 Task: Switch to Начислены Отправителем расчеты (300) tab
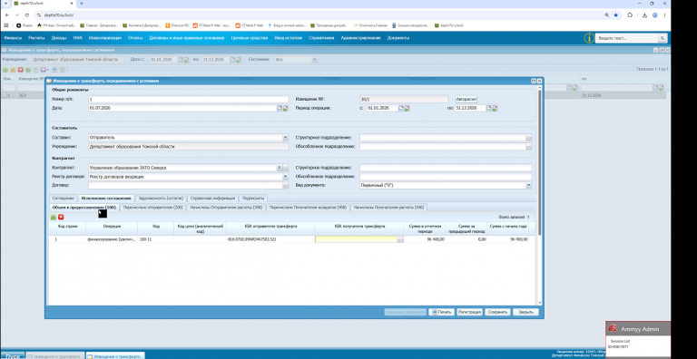pos(226,207)
